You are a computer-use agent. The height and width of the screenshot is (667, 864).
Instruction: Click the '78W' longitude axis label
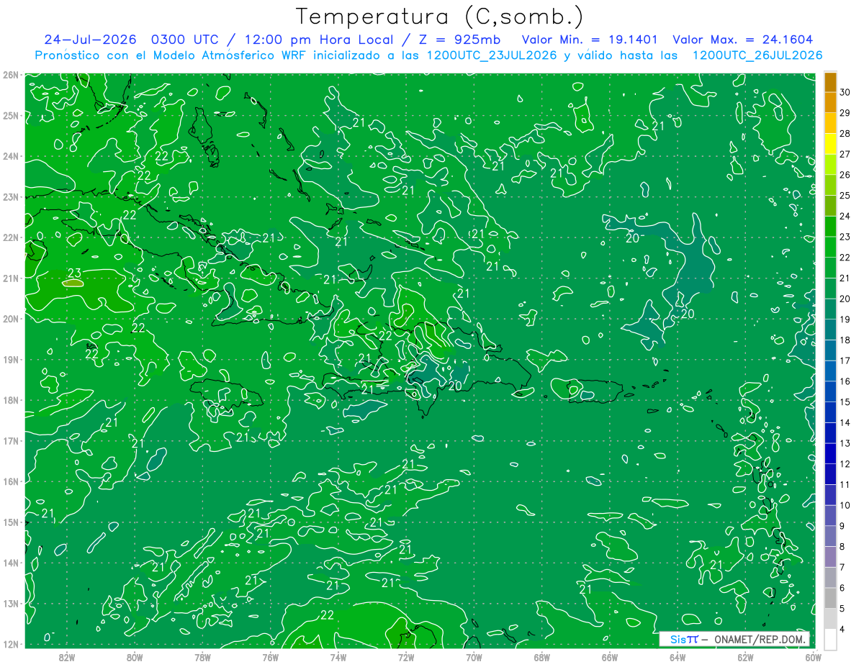(202, 657)
